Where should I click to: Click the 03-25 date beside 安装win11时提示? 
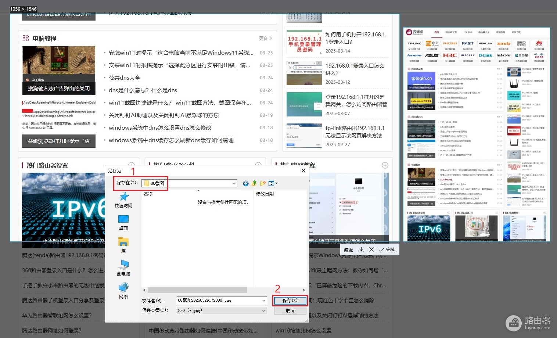coord(266,53)
